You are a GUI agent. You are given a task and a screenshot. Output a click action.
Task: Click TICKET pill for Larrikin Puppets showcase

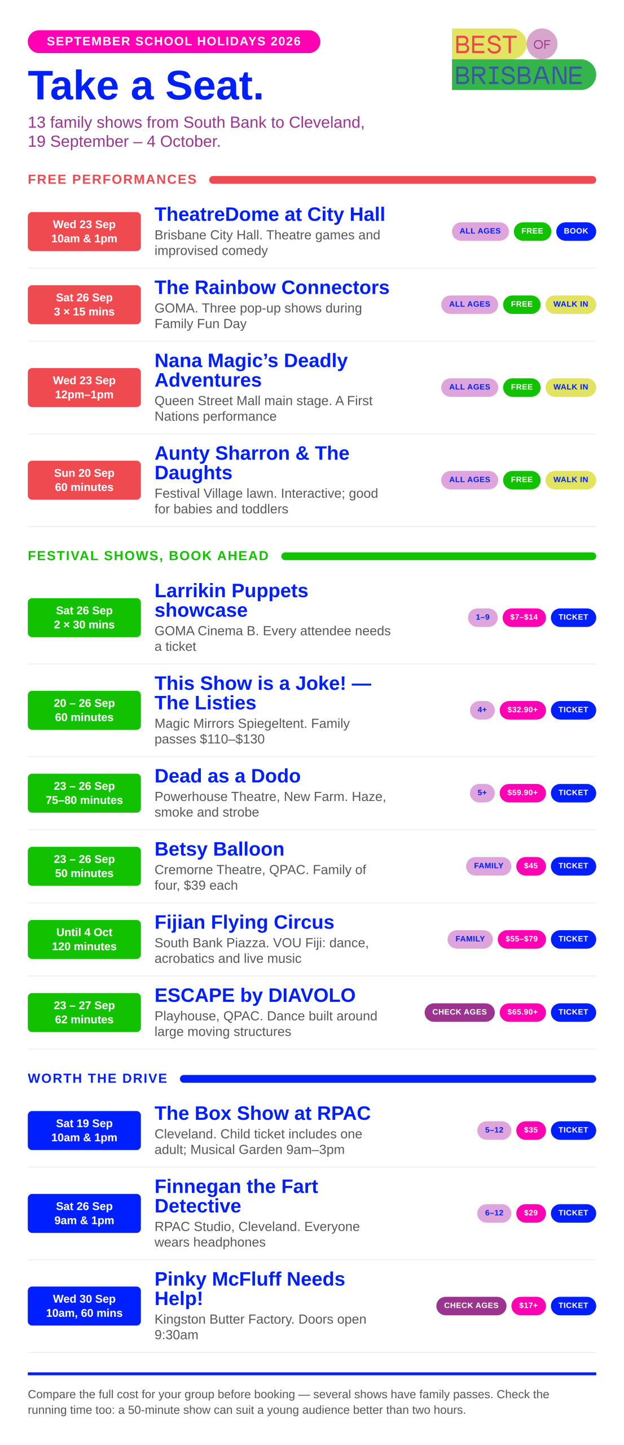coord(573,618)
